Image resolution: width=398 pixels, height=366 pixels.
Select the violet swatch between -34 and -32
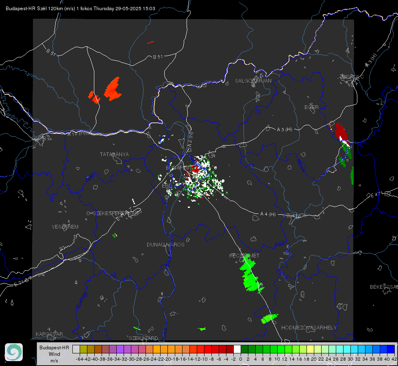tap(120, 349)
